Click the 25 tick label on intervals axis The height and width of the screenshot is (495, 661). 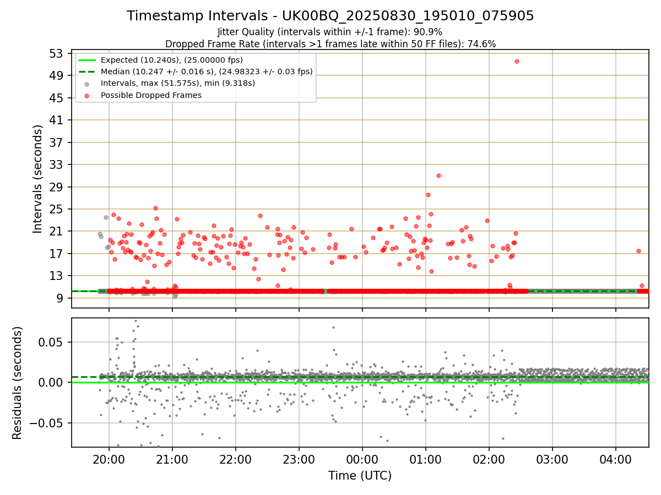coord(56,209)
